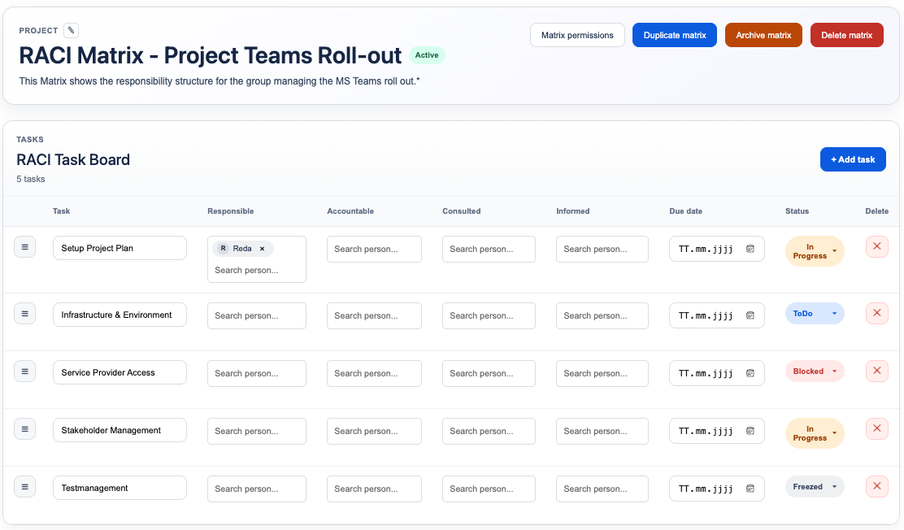
Task: Expand the Blocked status dropdown
Action: click(815, 371)
